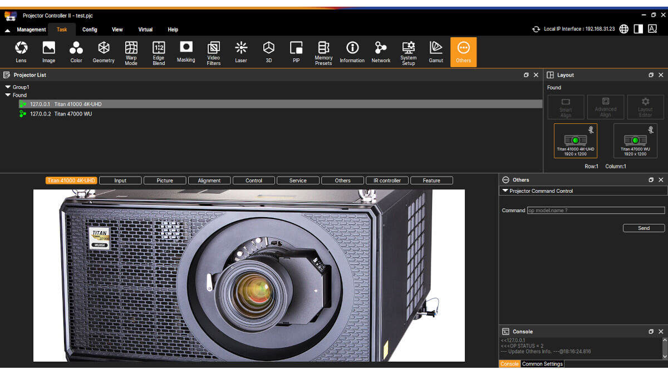
Task: Float the Console panel
Action: pos(651,332)
